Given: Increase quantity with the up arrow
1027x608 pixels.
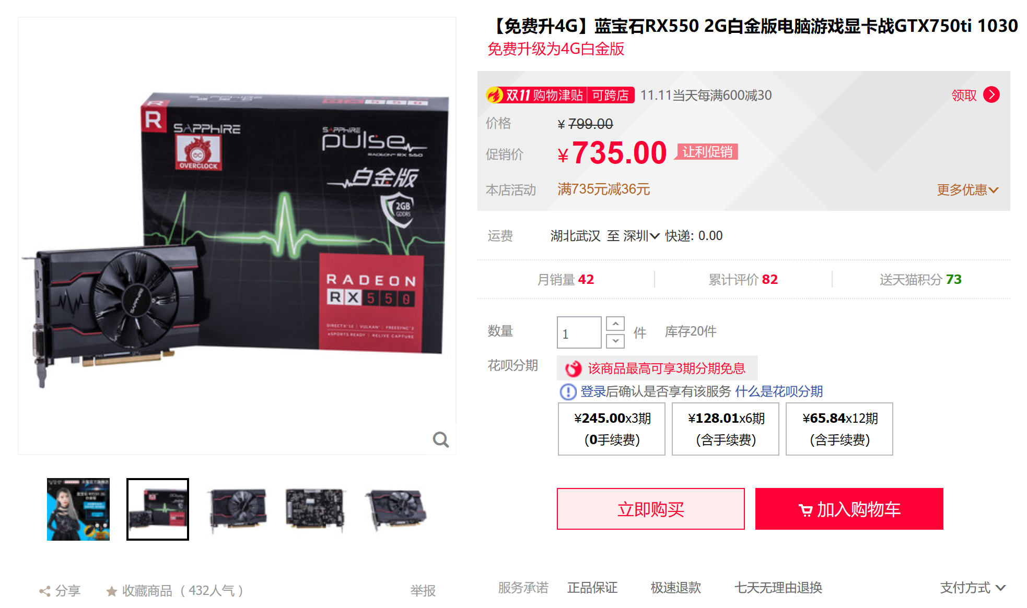Looking at the screenshot, I should 615,324.
